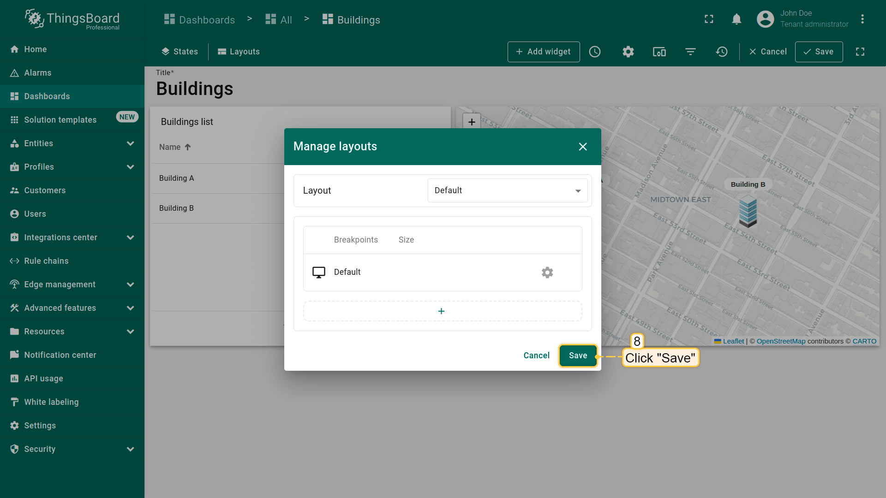Expand Integrations center menu
The image size is (886, 498).
pyautogui.click(x=131, y=237)
